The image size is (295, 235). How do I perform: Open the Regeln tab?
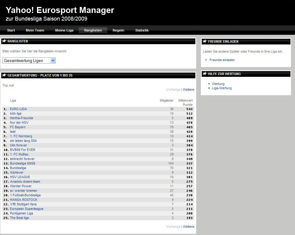pyautogui.click(x=118, y=30)
